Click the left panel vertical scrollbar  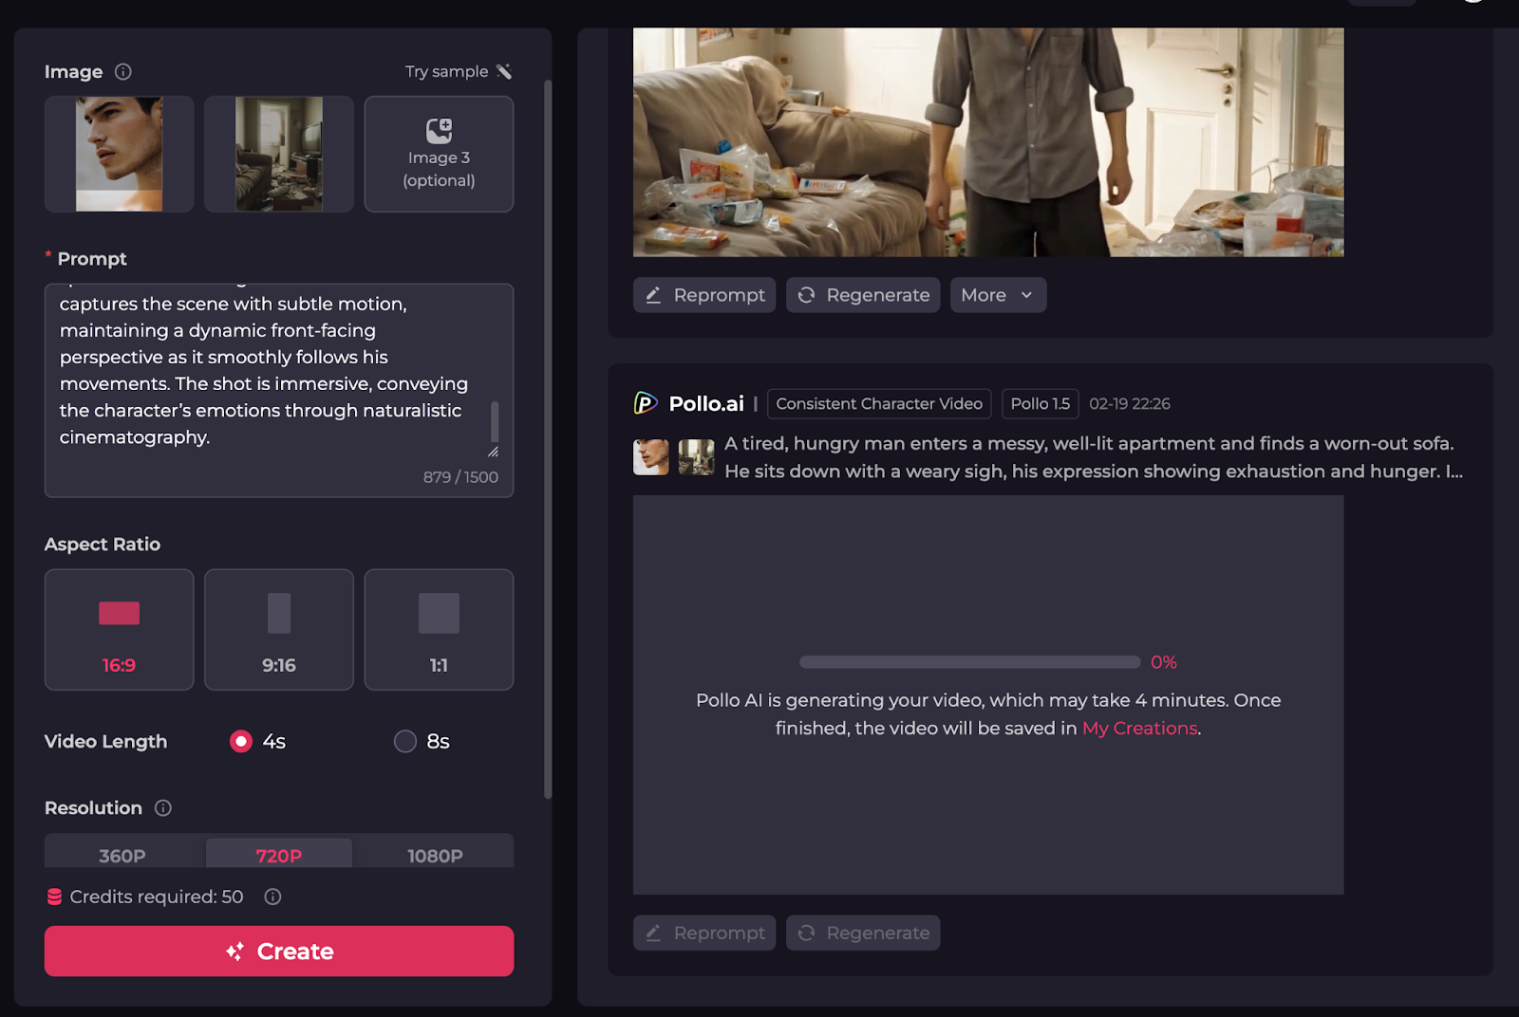point(548,441)
